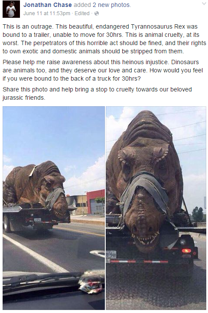Click the public globe privacy icon
This screenshot has height=313, width=208.
[x=96, y=13]
